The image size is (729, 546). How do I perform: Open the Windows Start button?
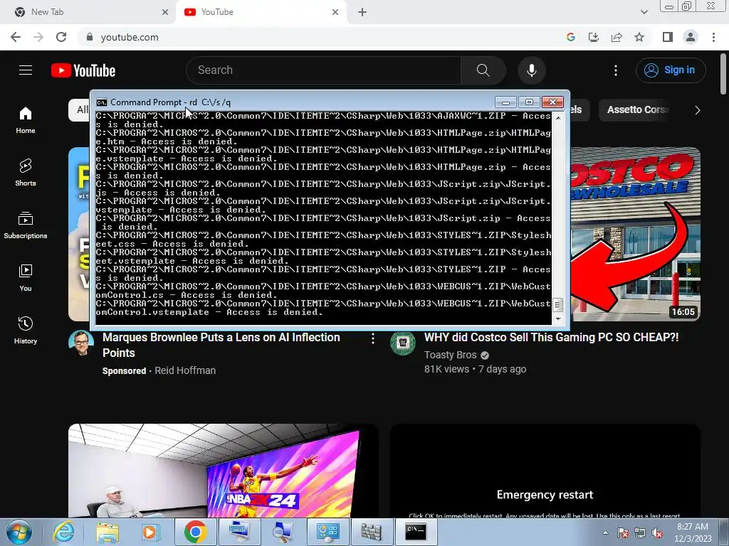click(19, 532)
